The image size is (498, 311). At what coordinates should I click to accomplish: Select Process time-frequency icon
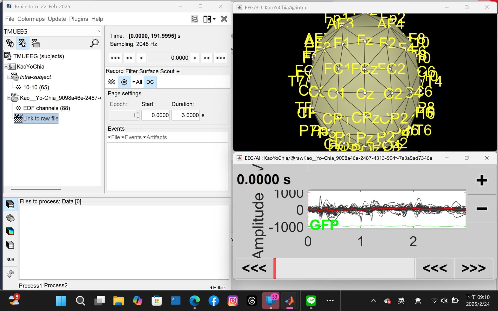10,231
